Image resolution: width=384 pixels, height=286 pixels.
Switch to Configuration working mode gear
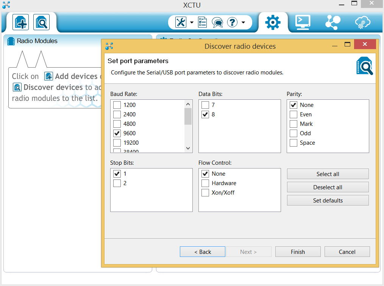point(273,22)
